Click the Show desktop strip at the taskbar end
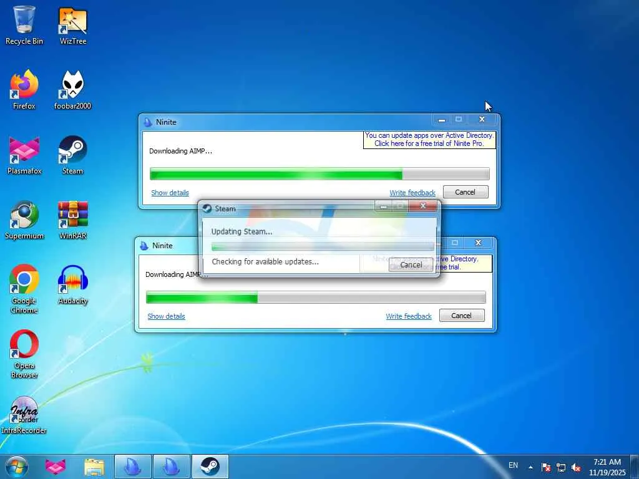639x479 pixels. 635,467
